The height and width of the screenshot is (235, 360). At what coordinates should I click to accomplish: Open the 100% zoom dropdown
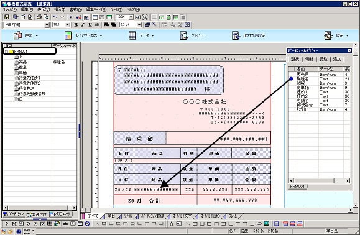pyautogui.click(x=131, y=17)
